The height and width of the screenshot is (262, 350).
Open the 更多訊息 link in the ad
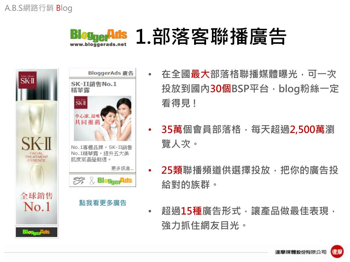pyautogui.click(x=122, y=168)
